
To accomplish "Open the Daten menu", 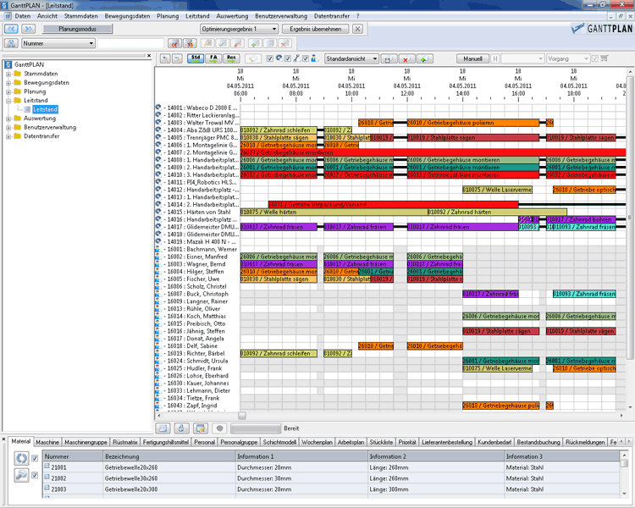I will click(x=22, y=16).
